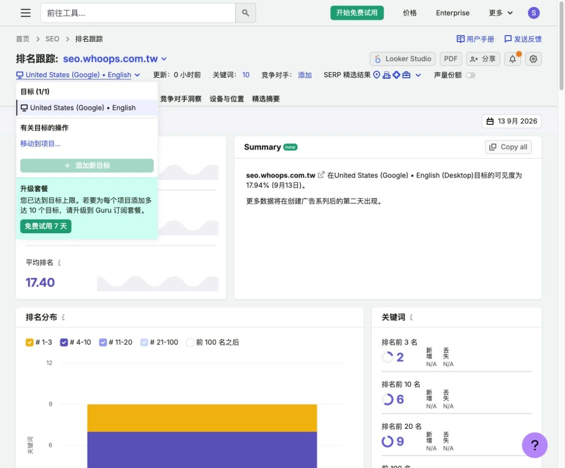Click the page vertical scrollbar
This screenshot has width=565, height=468.
click(x=561, y=45)
